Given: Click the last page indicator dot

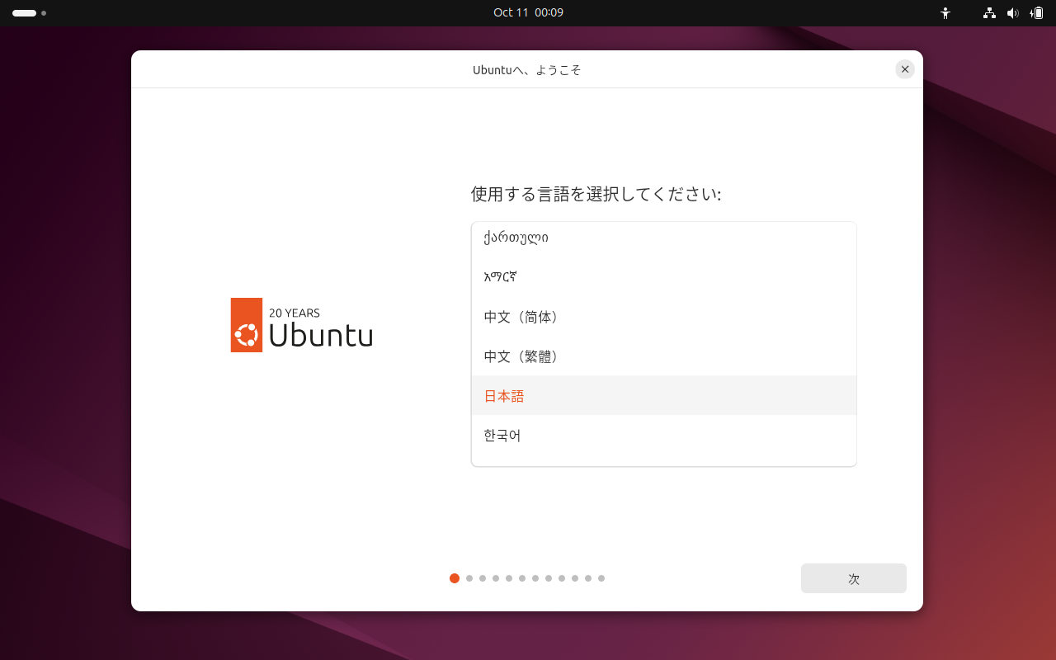Looking at the screenshot, I should coord(601,578).
